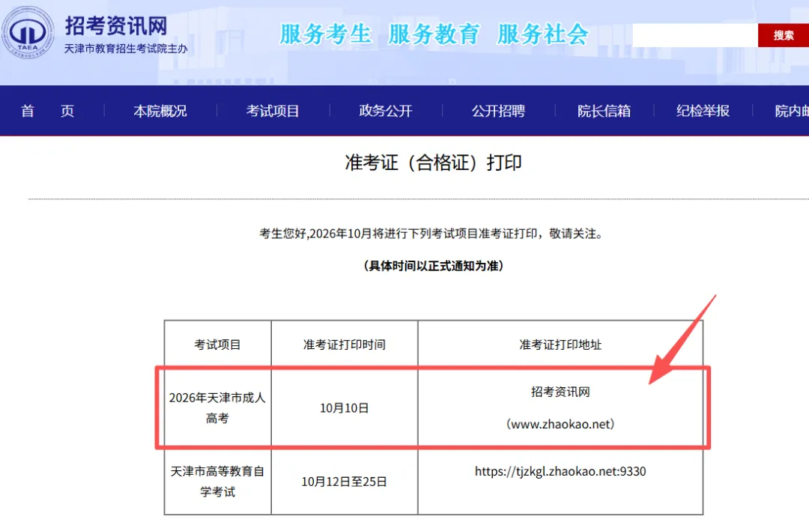Open the 首页 menu item
This screenshot has height=519, width=809.
[x=47, y=111]
